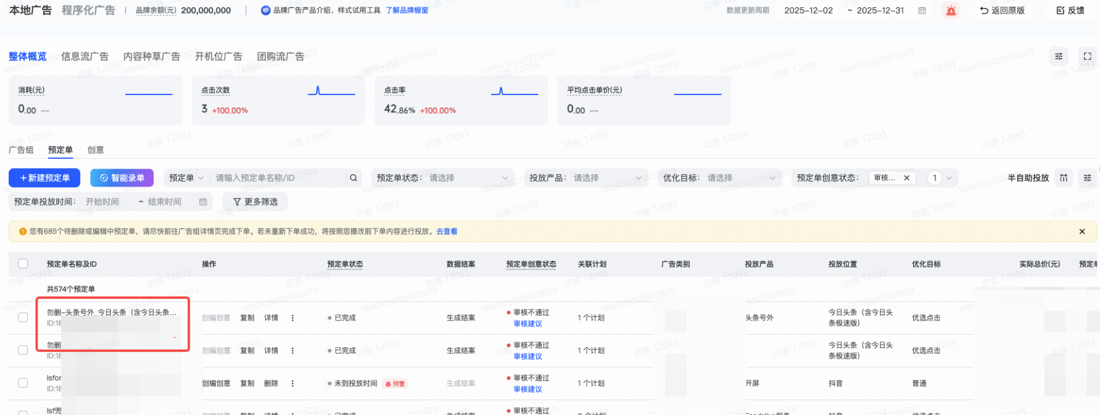Click 删除 in the 未到投放时间 row
The height and width of the screenshot is (415, 1100).
pos(271,384)
